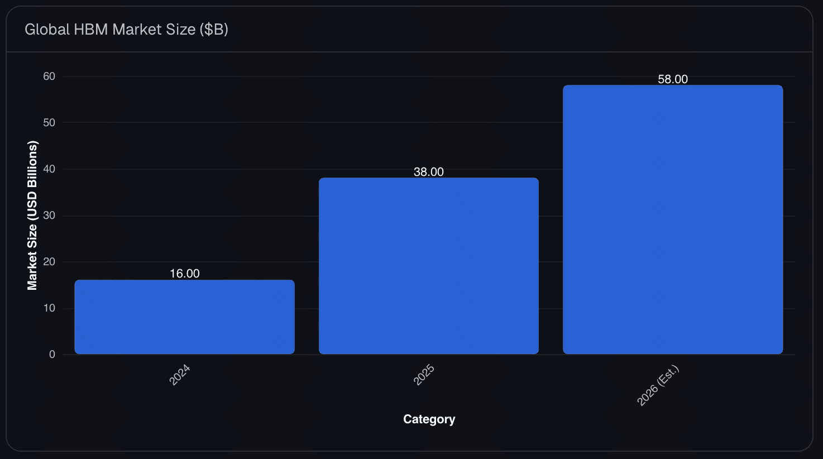Click the 40 y-axis tick label
The width and height of the screenshot is (823, 459).
coord(49,169)
